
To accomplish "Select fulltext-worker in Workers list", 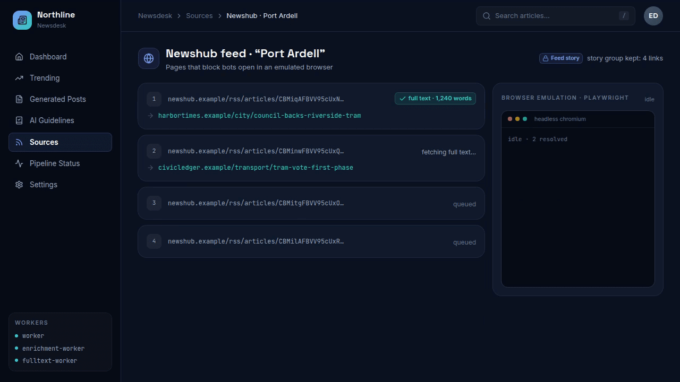I will 49,361.
